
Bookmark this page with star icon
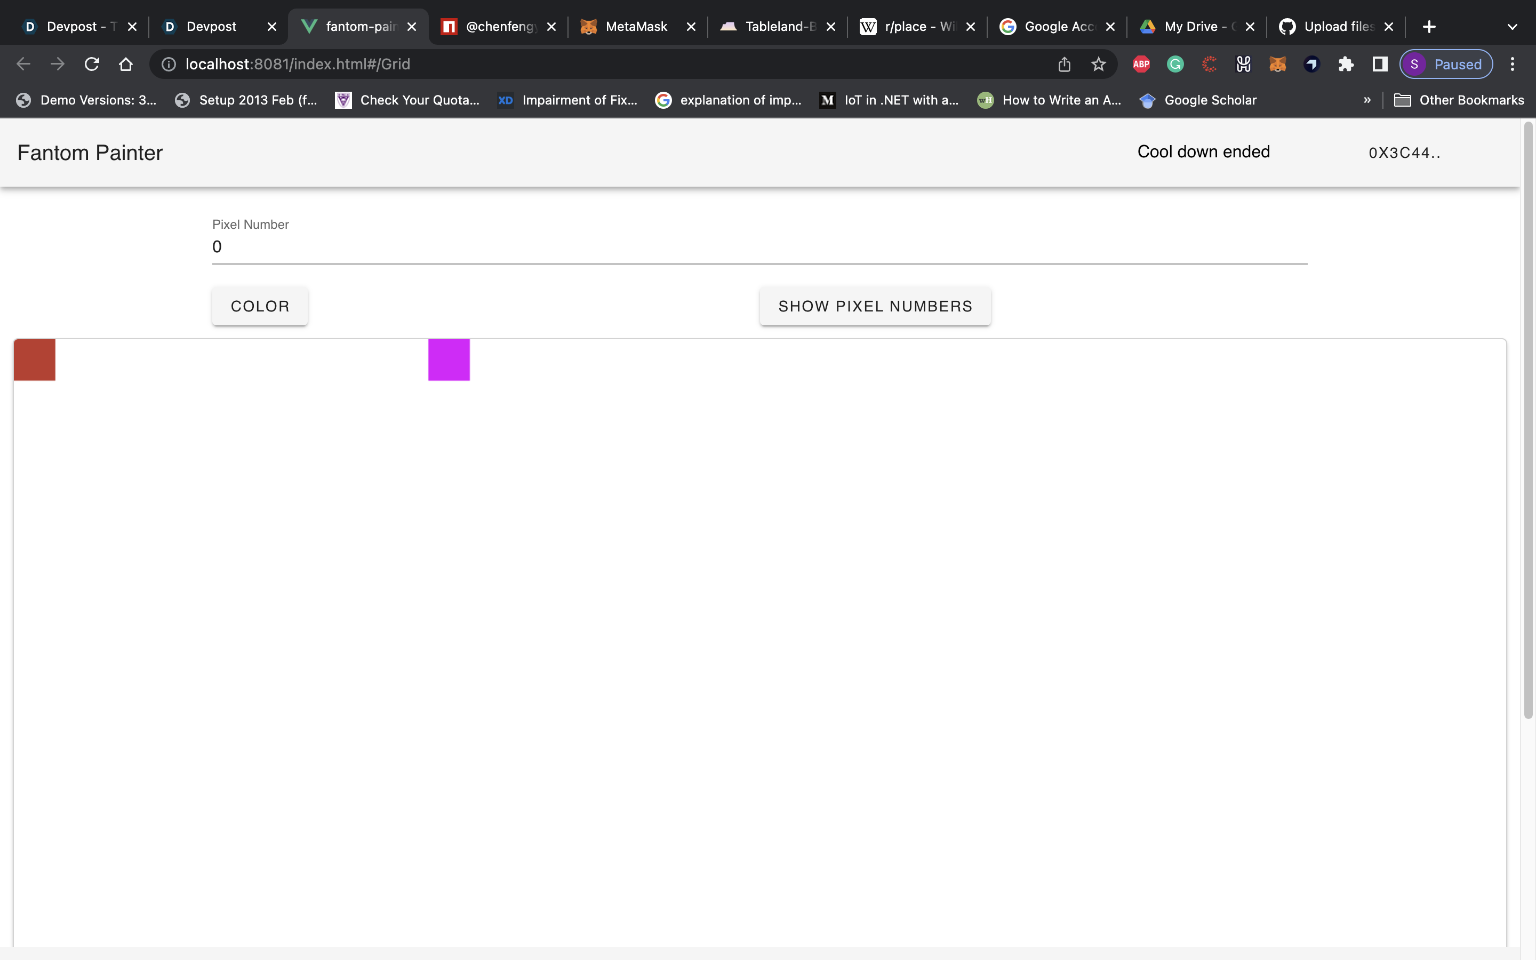[1098, 64]
